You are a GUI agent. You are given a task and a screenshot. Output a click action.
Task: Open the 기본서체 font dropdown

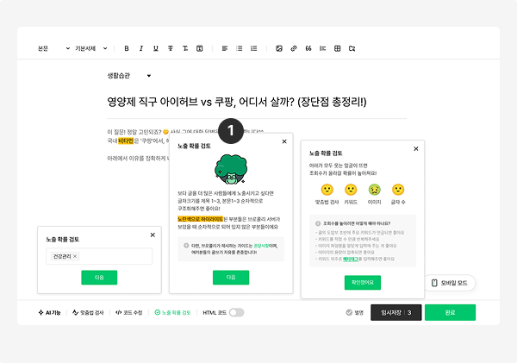pyautogui.click(x=91, y=48)
